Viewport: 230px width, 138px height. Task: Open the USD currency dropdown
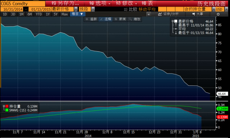(x=226, y=9)
